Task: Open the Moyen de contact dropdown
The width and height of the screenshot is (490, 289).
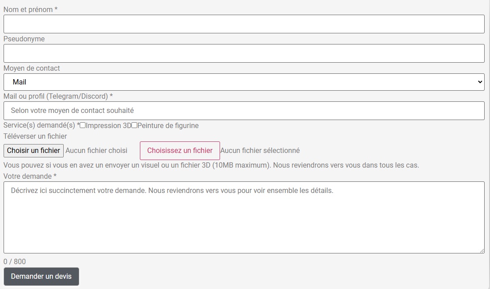Action: [x=244, y=82]
